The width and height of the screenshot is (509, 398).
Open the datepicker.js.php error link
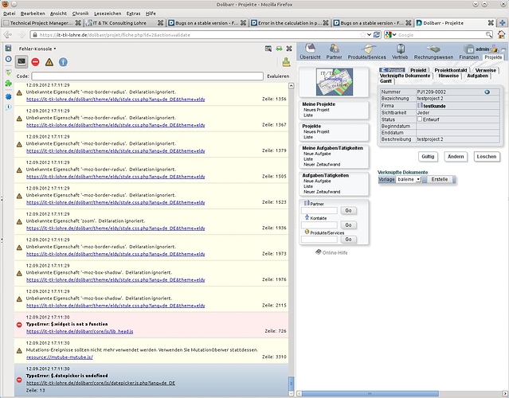(x=100, y=383)
